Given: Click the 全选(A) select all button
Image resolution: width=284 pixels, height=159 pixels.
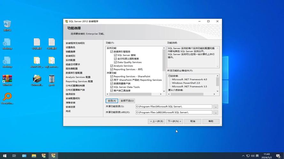Looking at the screenshot, I should click(112, 101).
